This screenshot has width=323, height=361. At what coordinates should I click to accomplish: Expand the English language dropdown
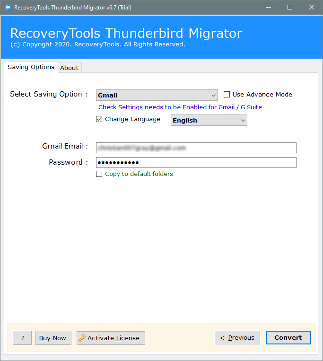209,120
